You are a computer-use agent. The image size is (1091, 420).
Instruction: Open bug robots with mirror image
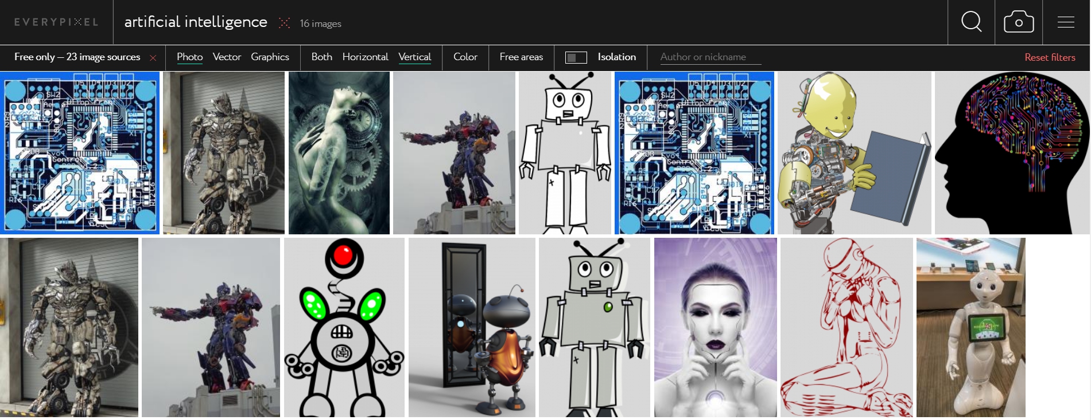tap(472, 327)
